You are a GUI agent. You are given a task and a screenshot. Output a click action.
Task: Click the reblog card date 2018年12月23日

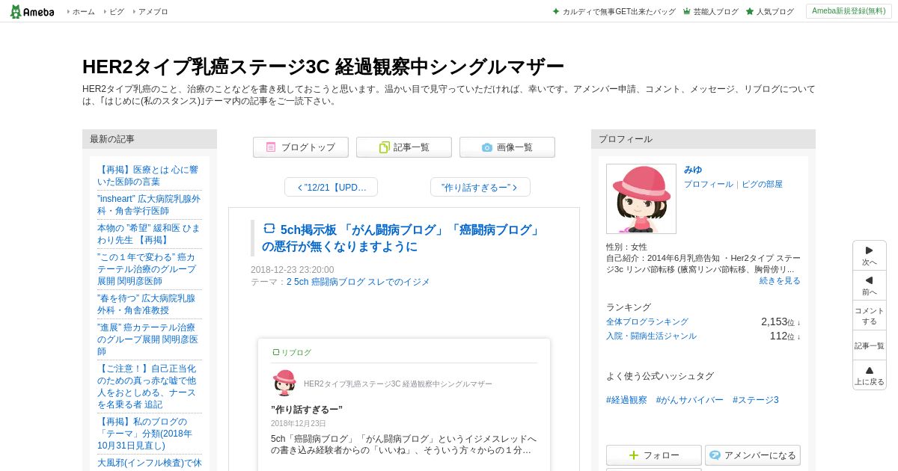click(299, 423)
